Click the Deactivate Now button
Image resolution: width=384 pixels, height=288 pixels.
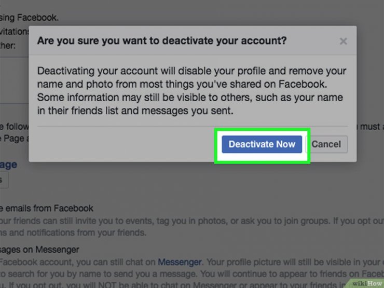[x=262, y=144]
